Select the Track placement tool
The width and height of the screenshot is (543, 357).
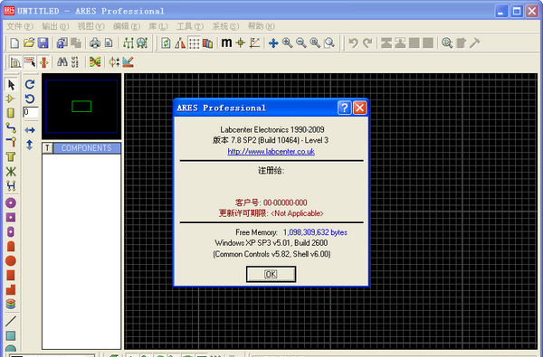pyautogui.click(x=11, y=128)
